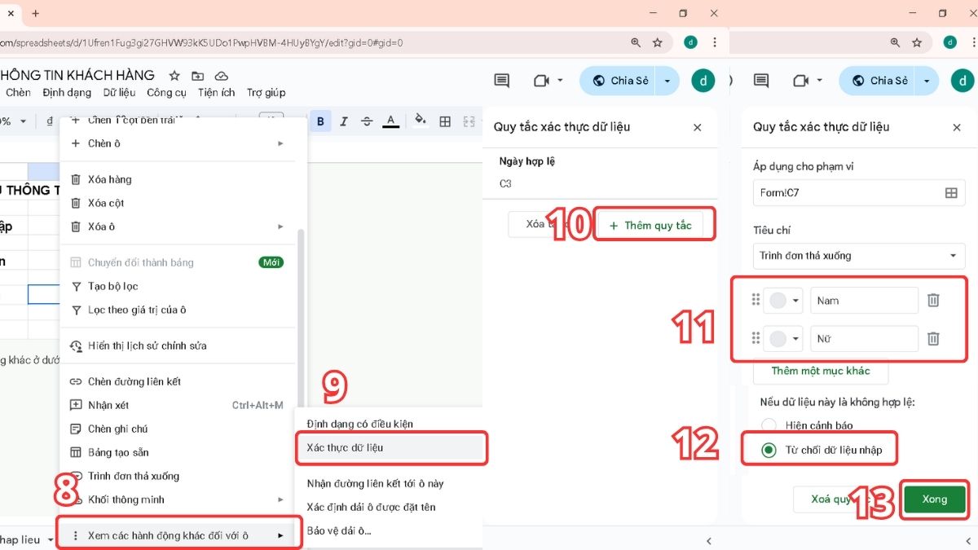Click Meet camera icon in window with Form!C7 range
This screenshot has width=978, height=550.
pyautogui.click(x=800, y=81)
